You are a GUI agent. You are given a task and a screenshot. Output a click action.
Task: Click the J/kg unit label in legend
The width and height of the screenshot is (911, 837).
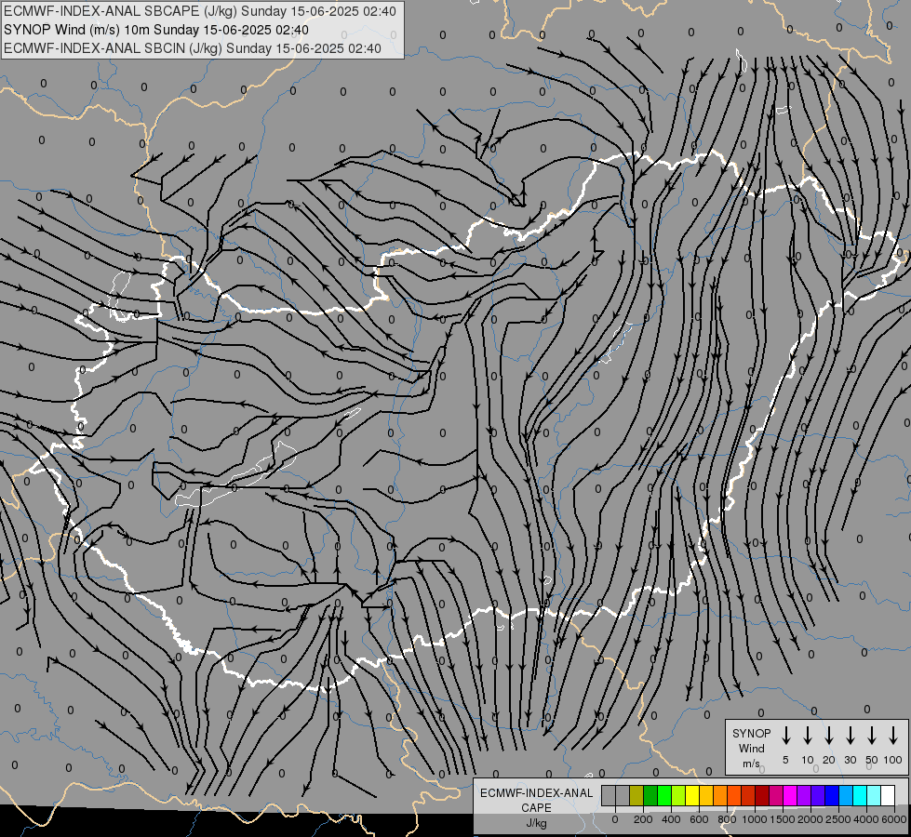pyautogui.click(x=536, y=823)
